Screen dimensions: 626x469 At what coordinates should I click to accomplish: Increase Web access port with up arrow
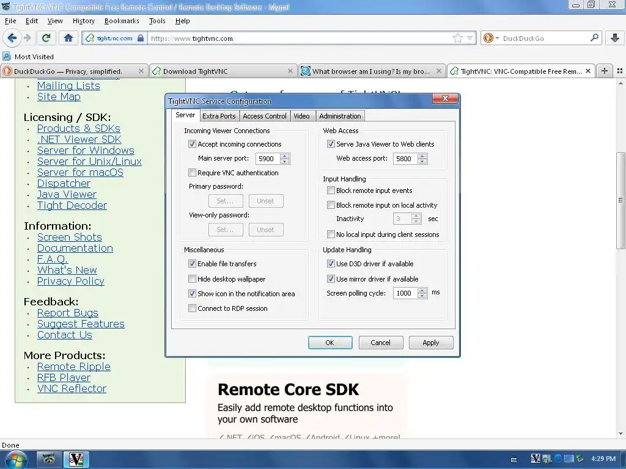pyautogui.click(x=422, y=156)
